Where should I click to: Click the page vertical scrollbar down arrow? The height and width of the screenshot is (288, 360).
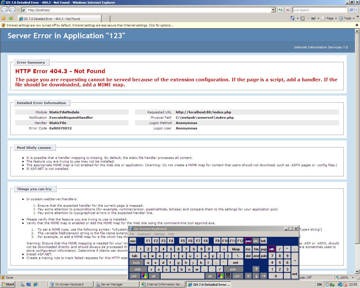(x=357, y=272)
